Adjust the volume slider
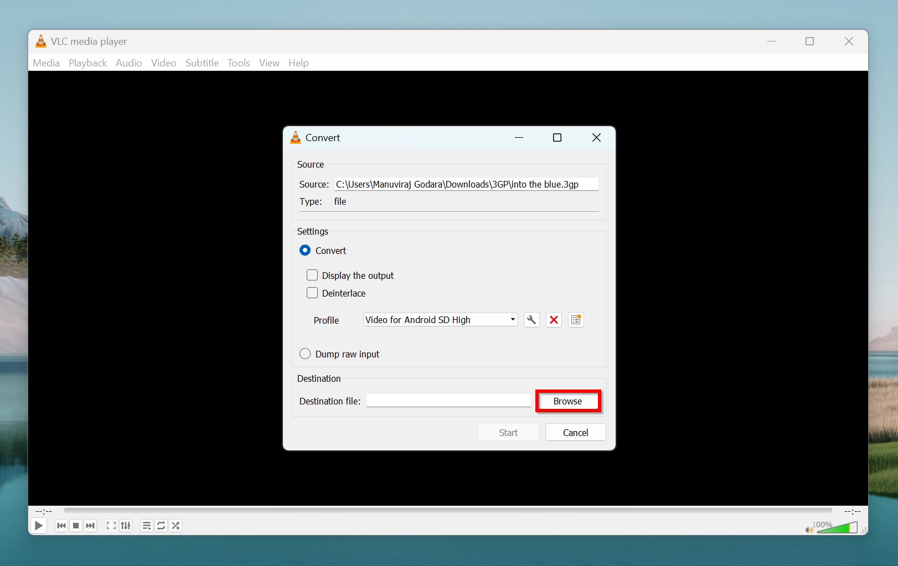The image size is (898, 566). (837, 527)
